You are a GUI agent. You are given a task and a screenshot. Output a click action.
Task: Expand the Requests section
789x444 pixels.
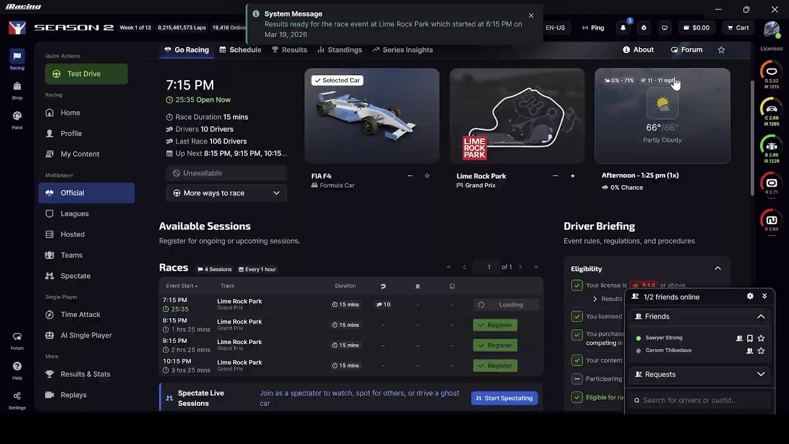tap(761, 374)
